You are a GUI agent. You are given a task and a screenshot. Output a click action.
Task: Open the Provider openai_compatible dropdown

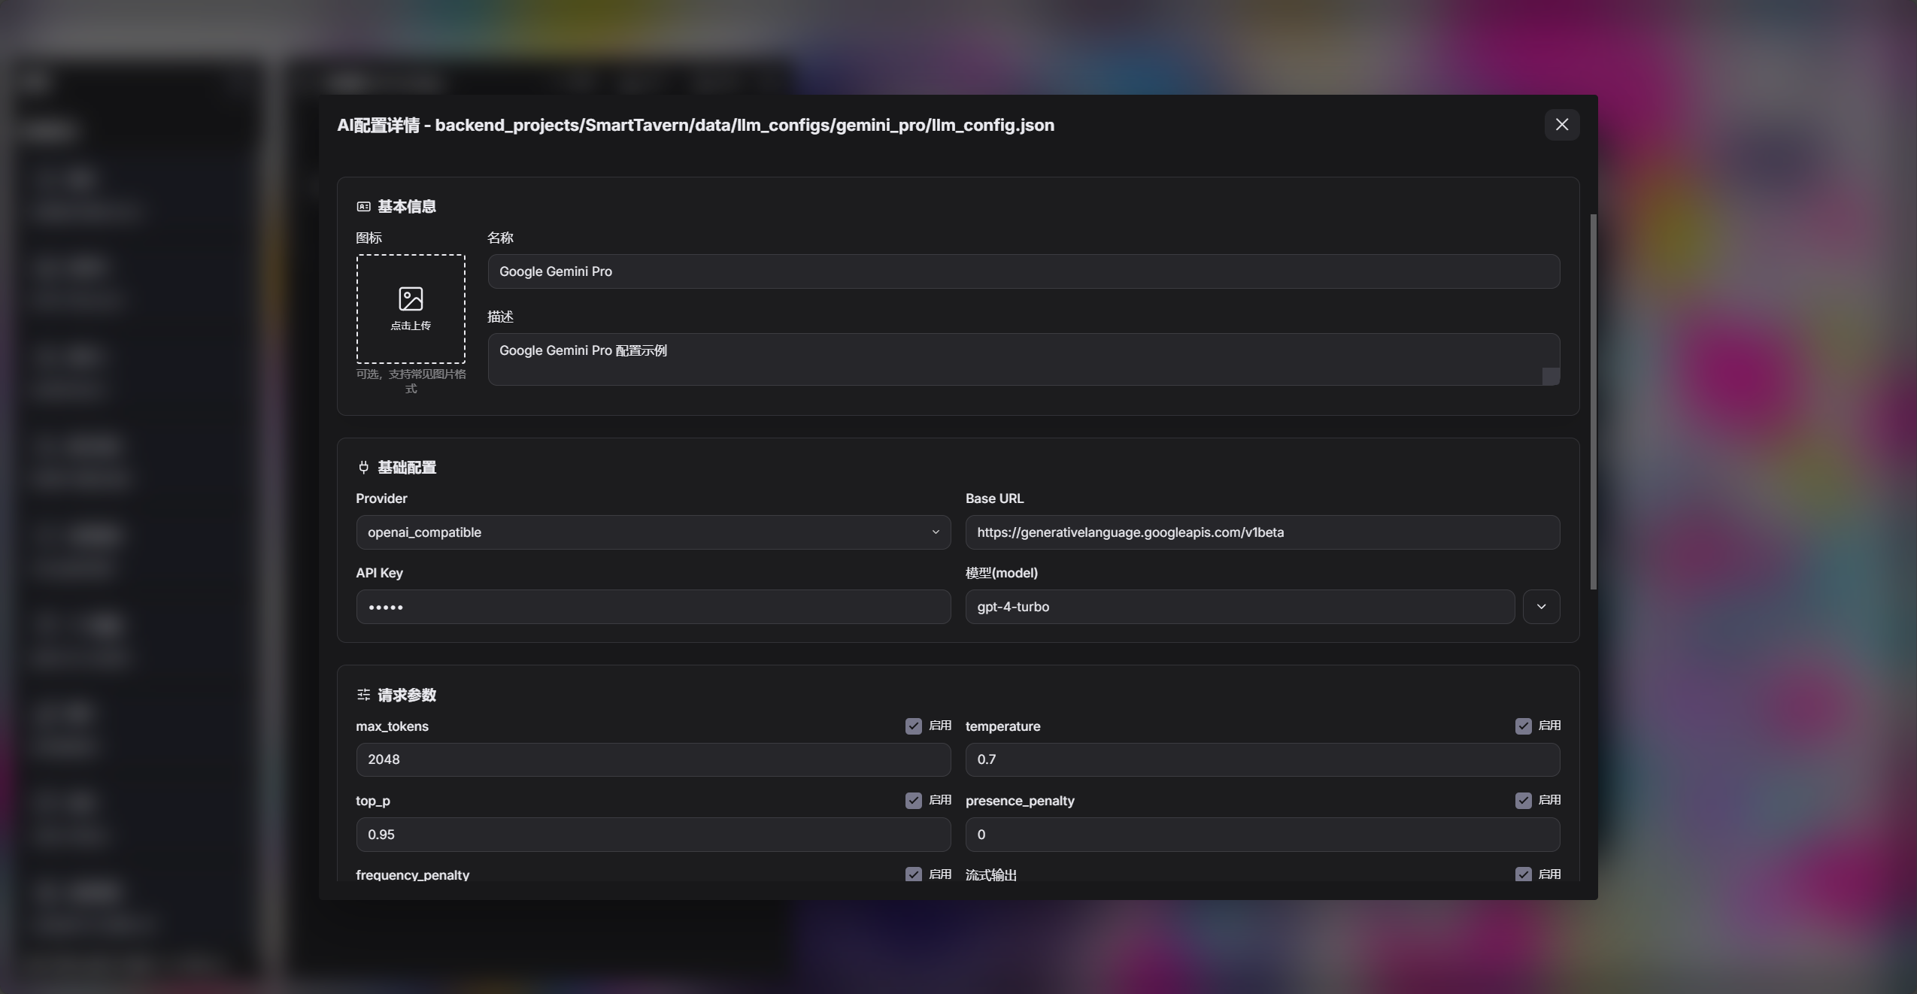[653, 532]
